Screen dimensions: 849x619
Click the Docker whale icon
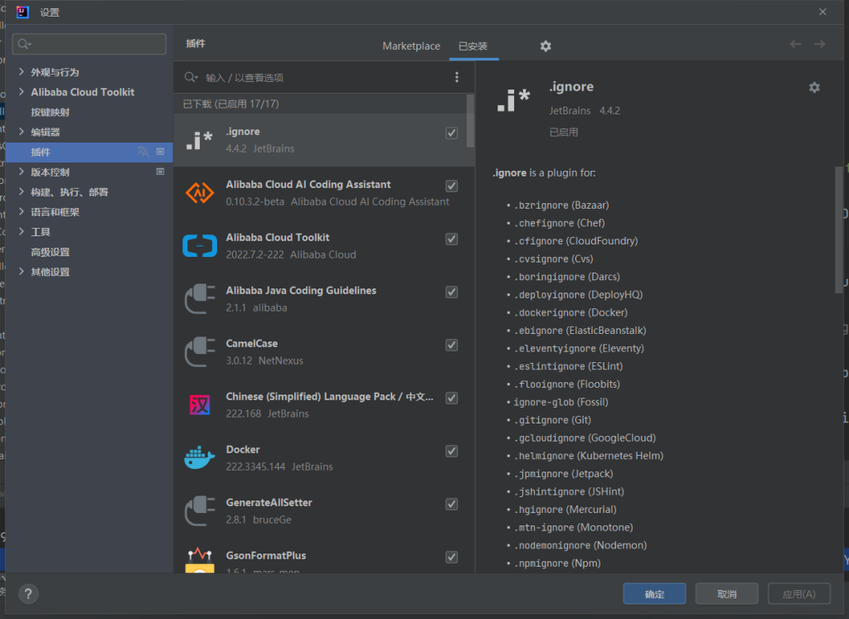coord(199,457)
